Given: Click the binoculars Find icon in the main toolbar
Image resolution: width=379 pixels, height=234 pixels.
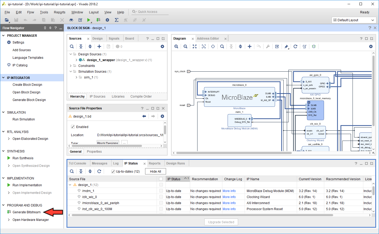Looking at the screenshot, I should click(71, 20).
